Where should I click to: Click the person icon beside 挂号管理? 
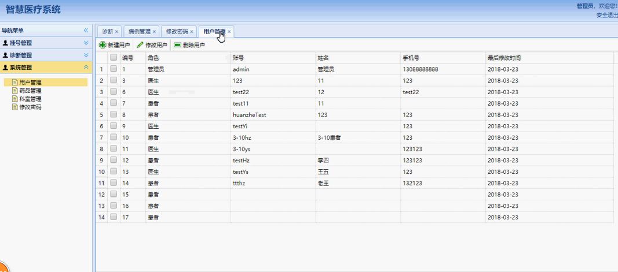tap(5, 43)
